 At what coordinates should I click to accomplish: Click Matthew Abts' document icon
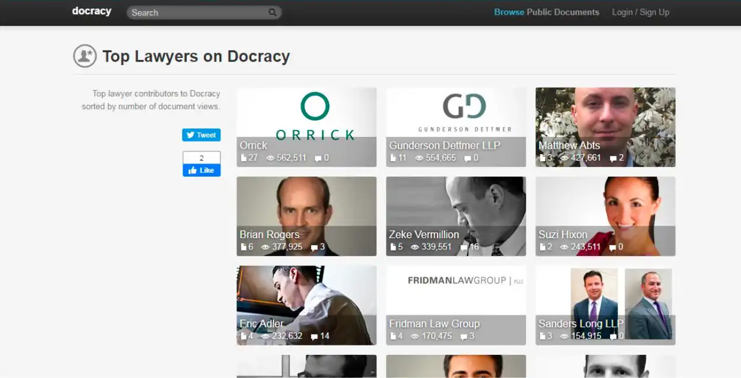(x=542, y=158)
